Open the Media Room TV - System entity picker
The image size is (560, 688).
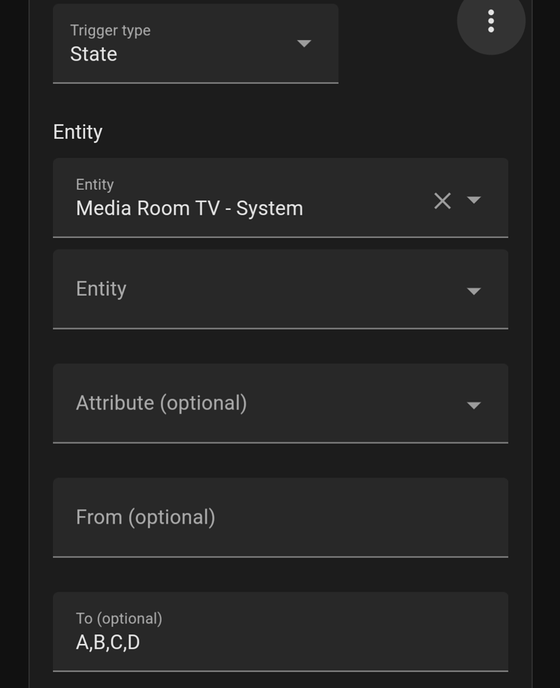281,198
